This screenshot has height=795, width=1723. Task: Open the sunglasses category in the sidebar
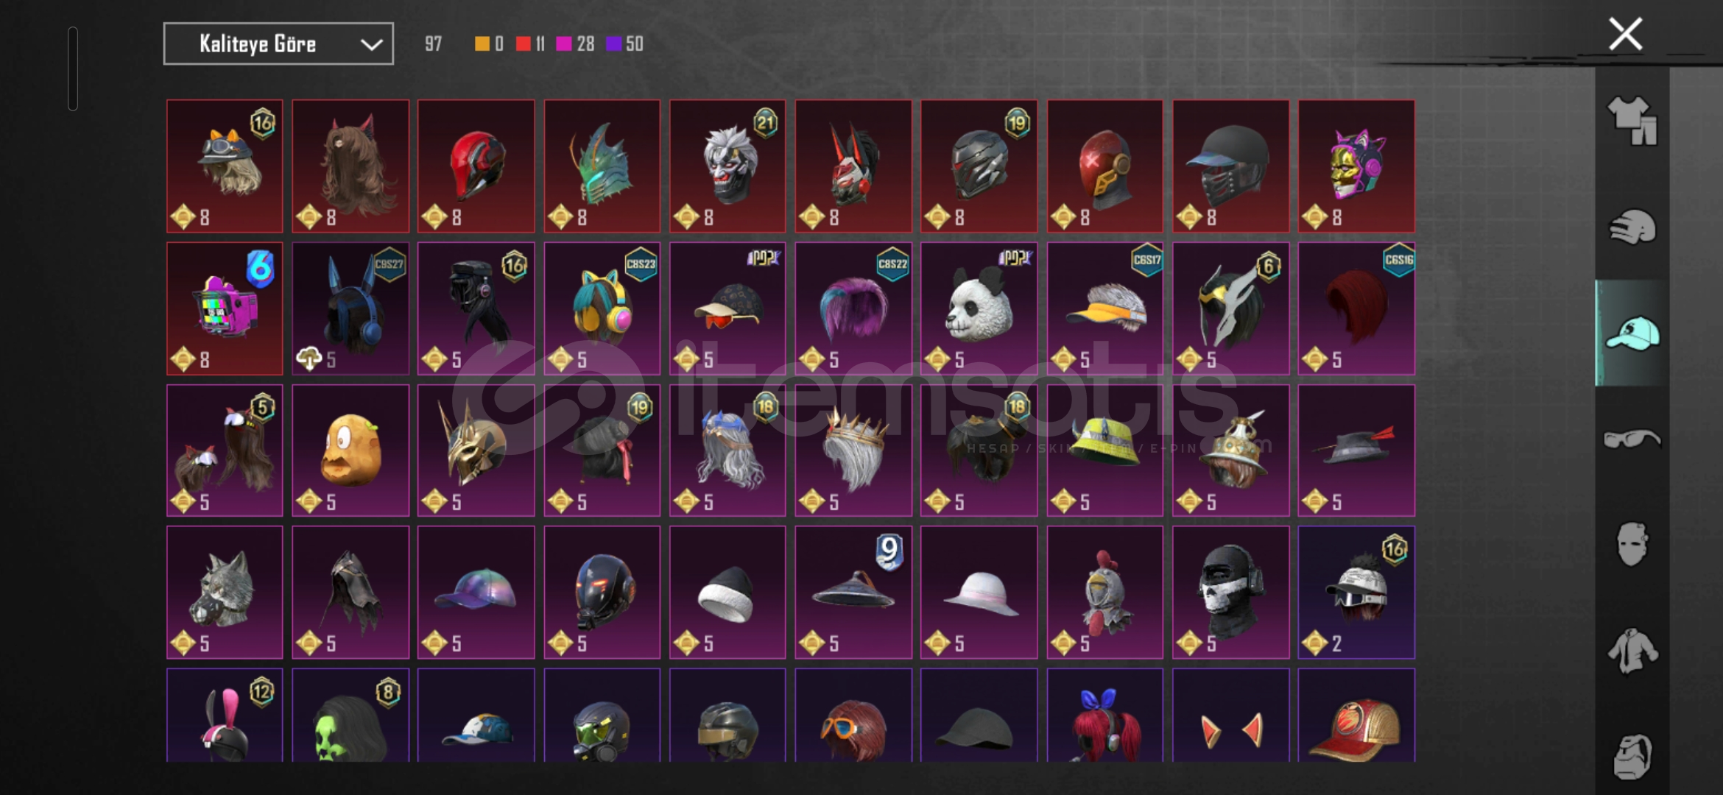click(1632, 439)
